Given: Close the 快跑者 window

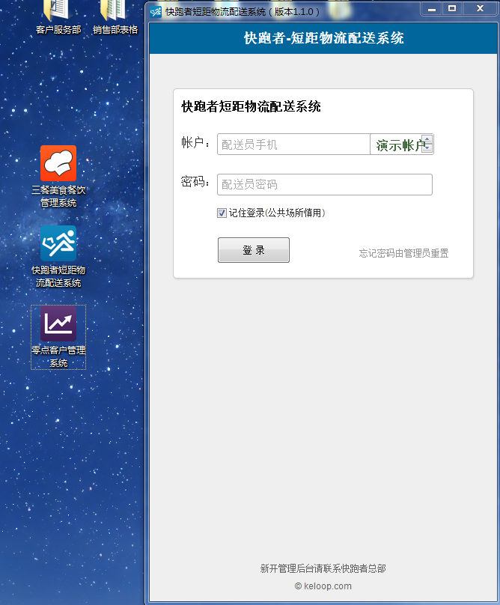Looking at the screenshot, I should [480, 8].
